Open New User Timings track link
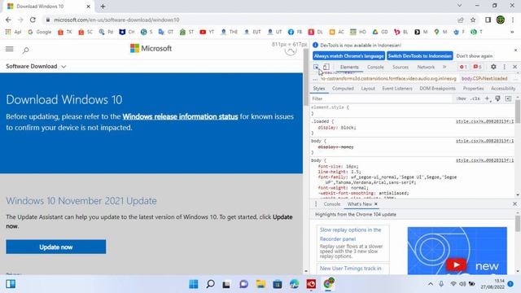 tap(351, 269)
